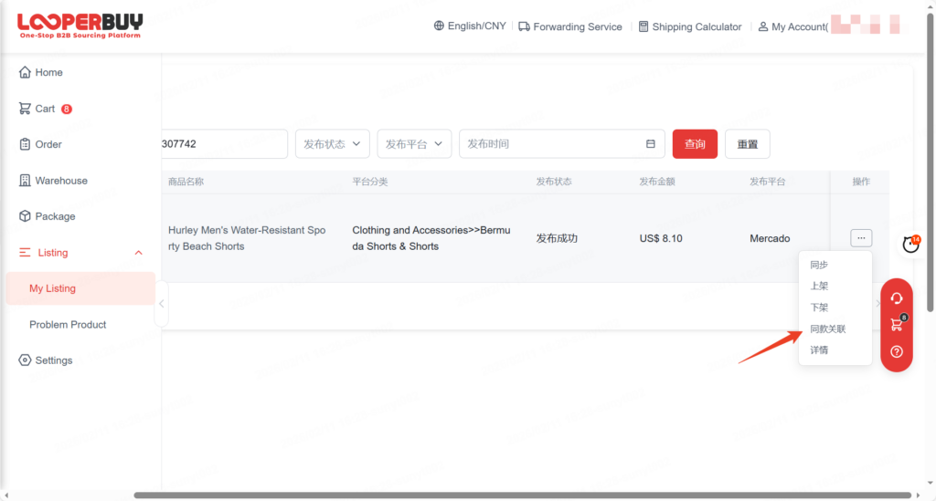Collapse the sidebar with arrow handle
Viewport: 936px width, 501px height.
[162, 305]
